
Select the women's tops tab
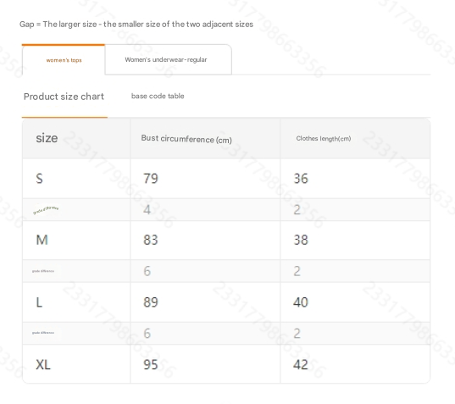click(64, 60)
